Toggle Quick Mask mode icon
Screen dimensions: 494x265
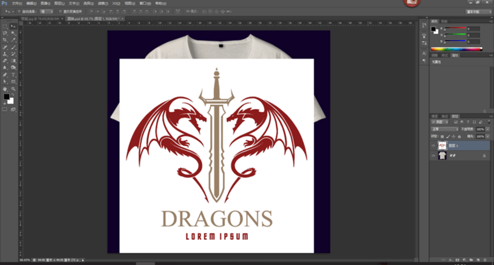point(5,109)
